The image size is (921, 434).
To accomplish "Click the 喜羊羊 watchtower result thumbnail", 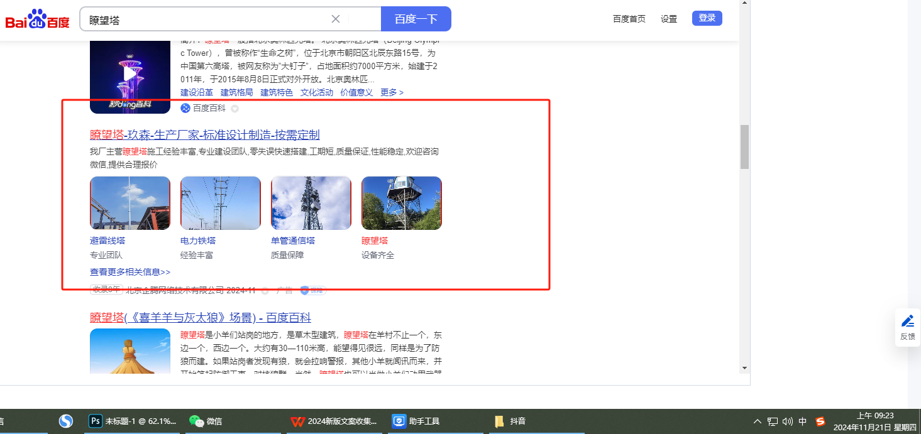I will click(130, 351).
